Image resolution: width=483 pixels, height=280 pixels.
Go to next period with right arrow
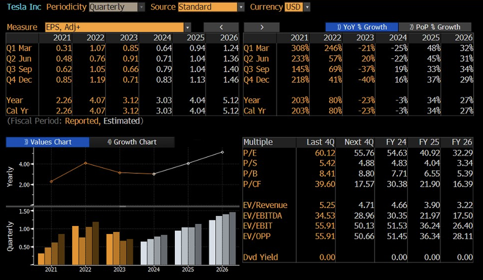(262, 27)
